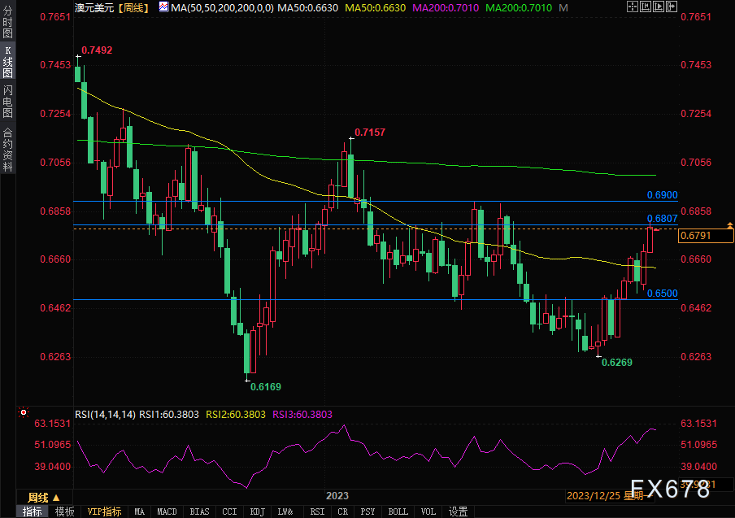The width and height of the screenshot is (735, 518).
Task: Toggle the MACD indicator
Action: (167, 511)
